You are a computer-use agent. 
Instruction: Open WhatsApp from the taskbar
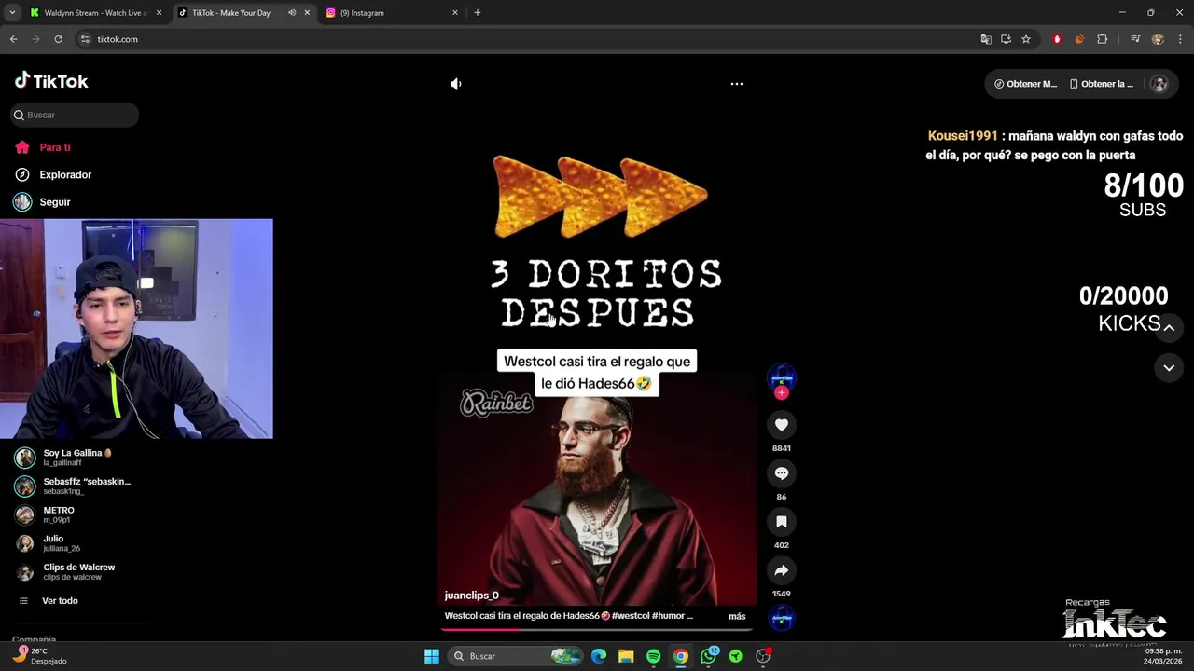coord(709,656)
